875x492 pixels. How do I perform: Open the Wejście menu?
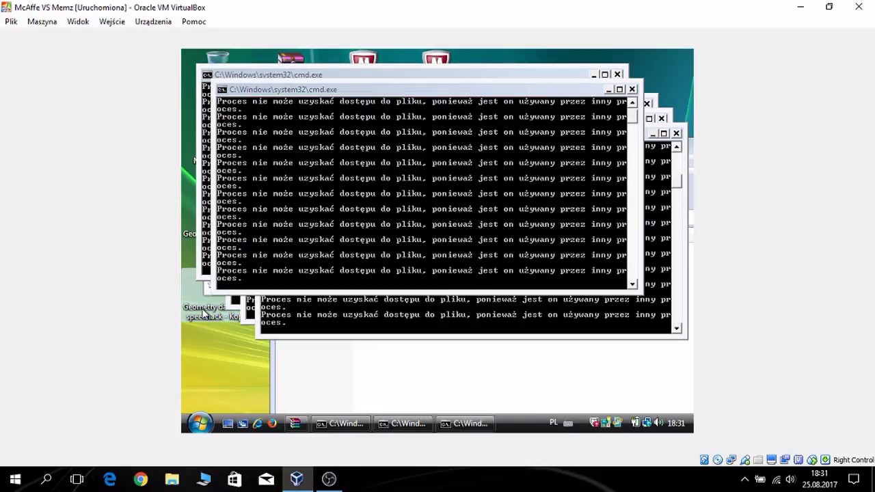112,21
